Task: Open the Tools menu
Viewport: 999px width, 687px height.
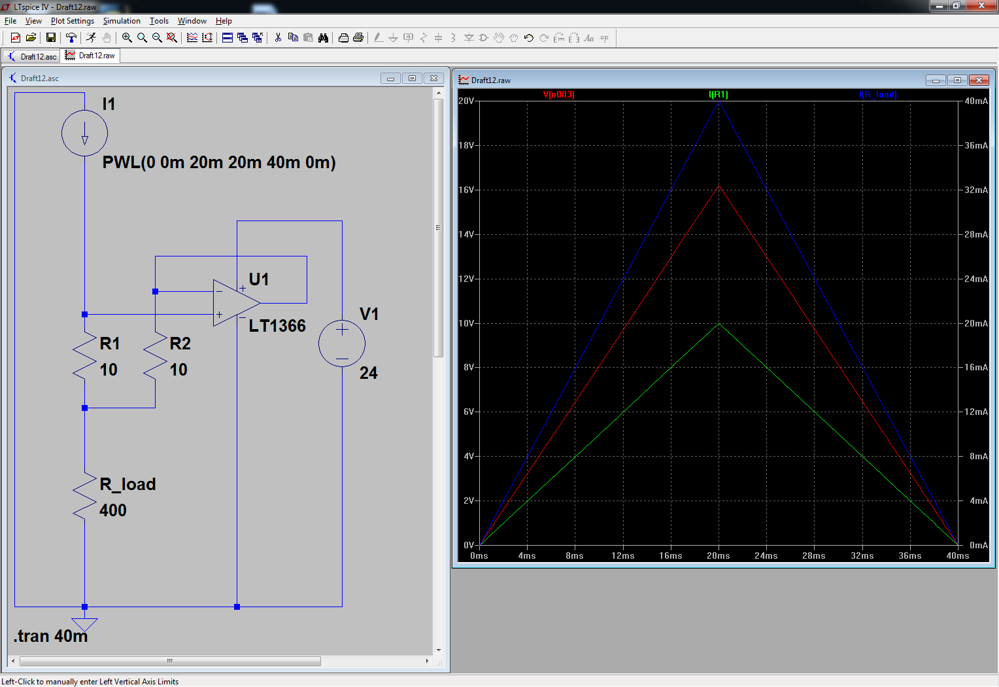Action: coord(159,21)
